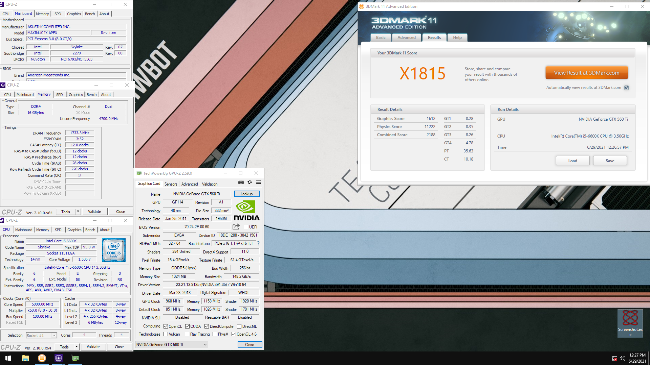
Task: Open the GPU-Z hamburger menu
Action: coord(258,182)
